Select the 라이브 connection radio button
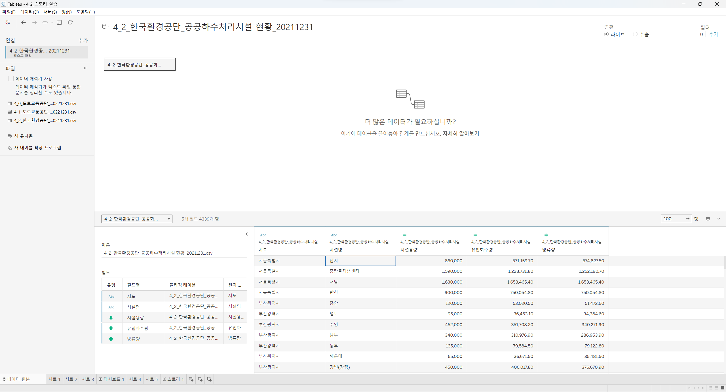 coord(606,34)
